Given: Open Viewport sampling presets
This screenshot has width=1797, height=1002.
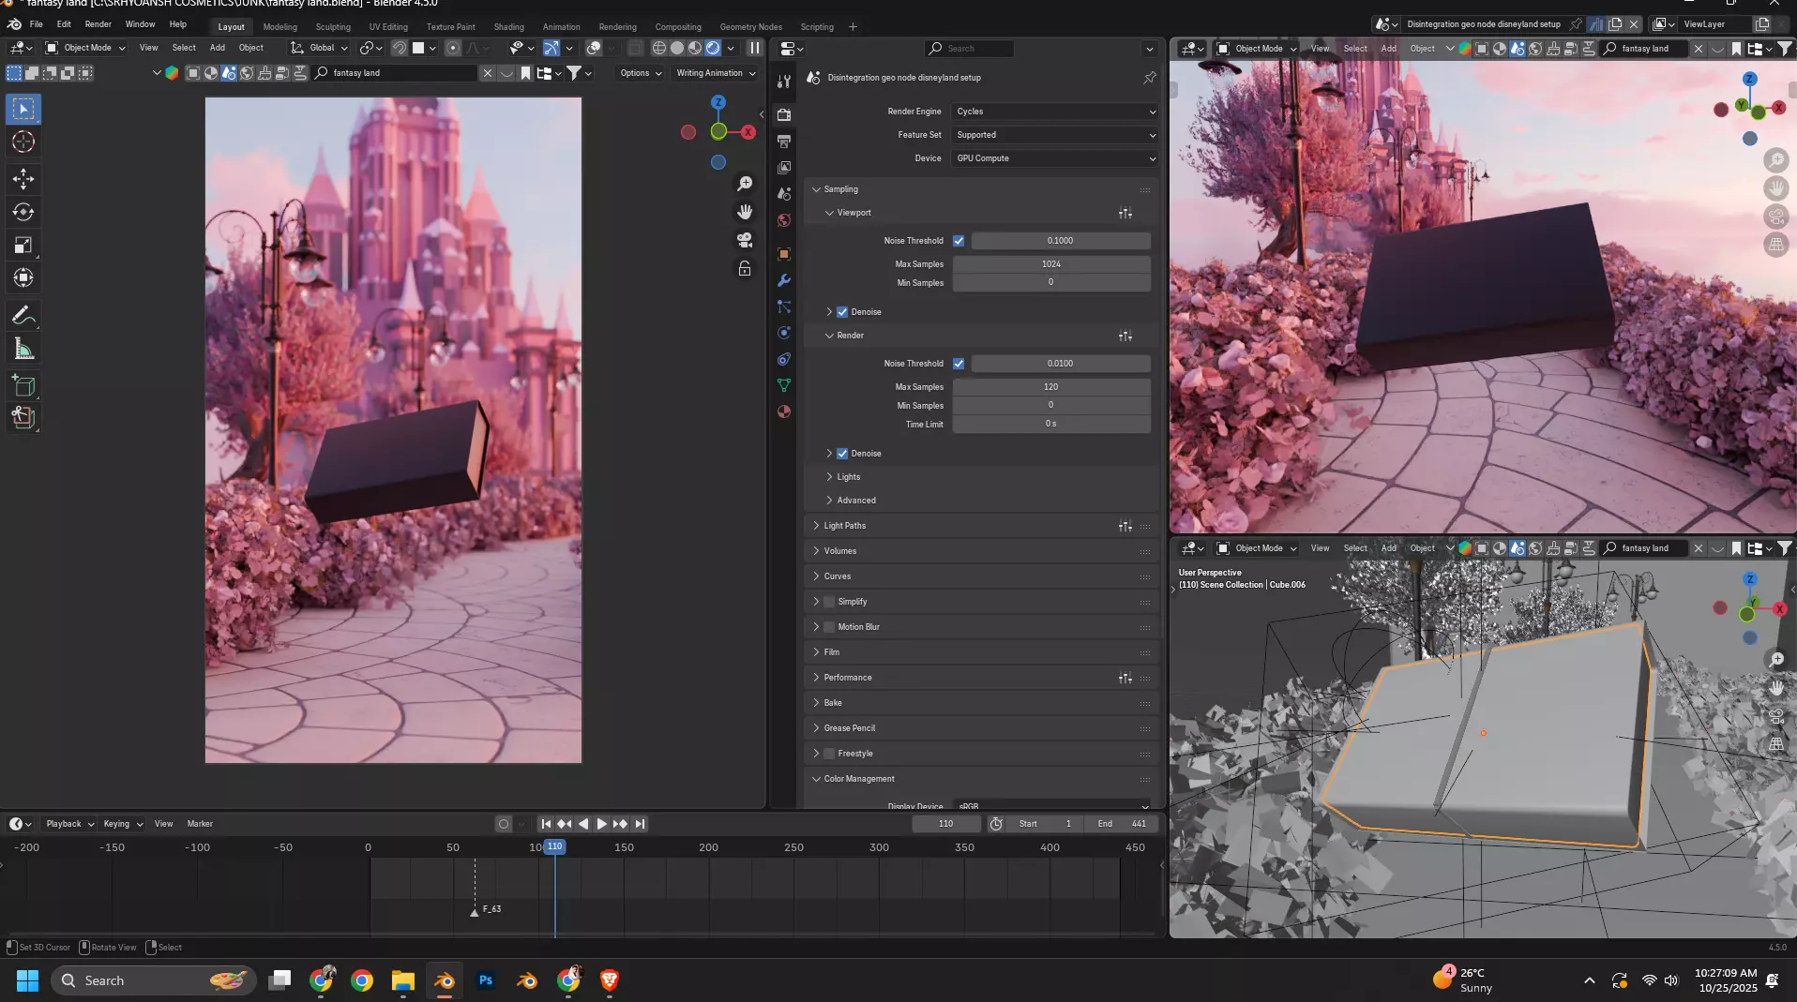Looking at the screenshot, I should click(x=1125, y=213).
